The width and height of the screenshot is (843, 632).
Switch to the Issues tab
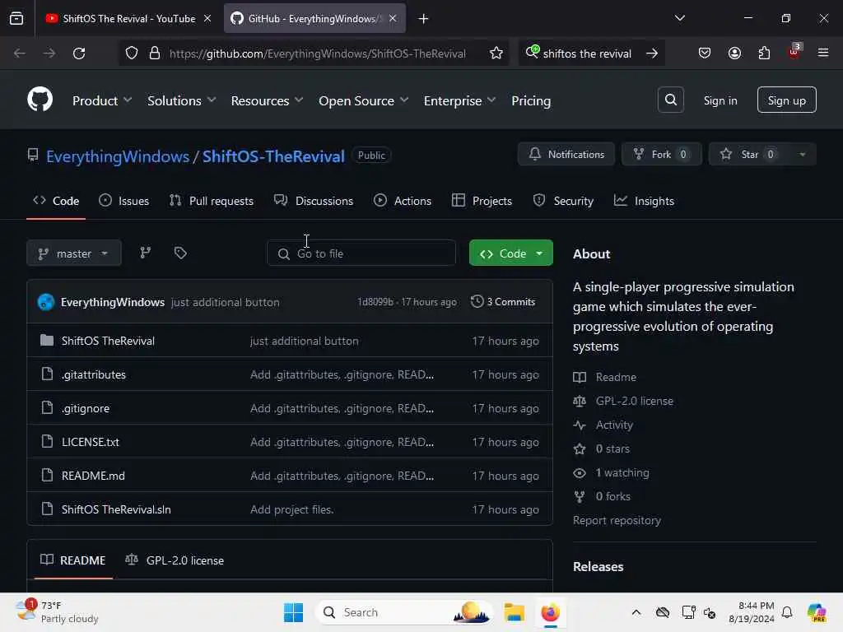(x=124, y=201)
